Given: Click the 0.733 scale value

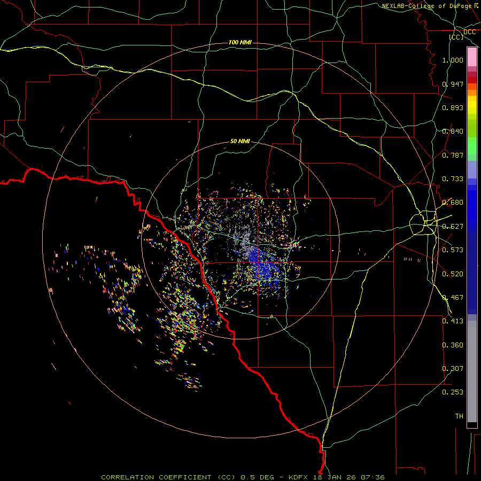Looking at the screenshot, I should click(453, 179).
